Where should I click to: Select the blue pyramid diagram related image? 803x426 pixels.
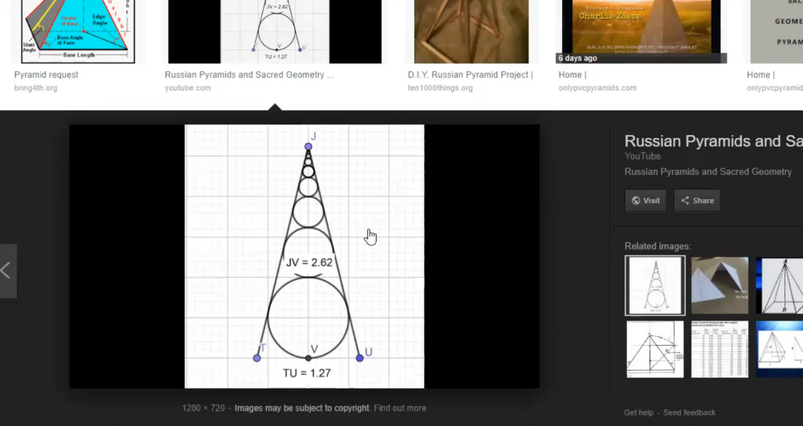coord(779,349)
